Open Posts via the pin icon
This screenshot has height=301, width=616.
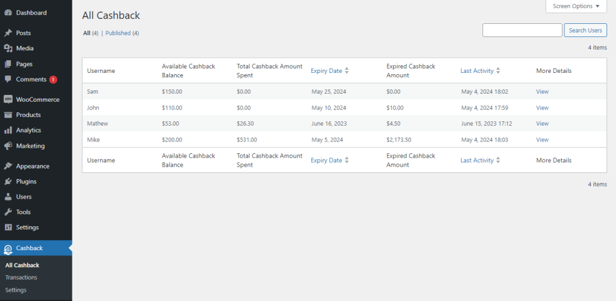(8, 33)
